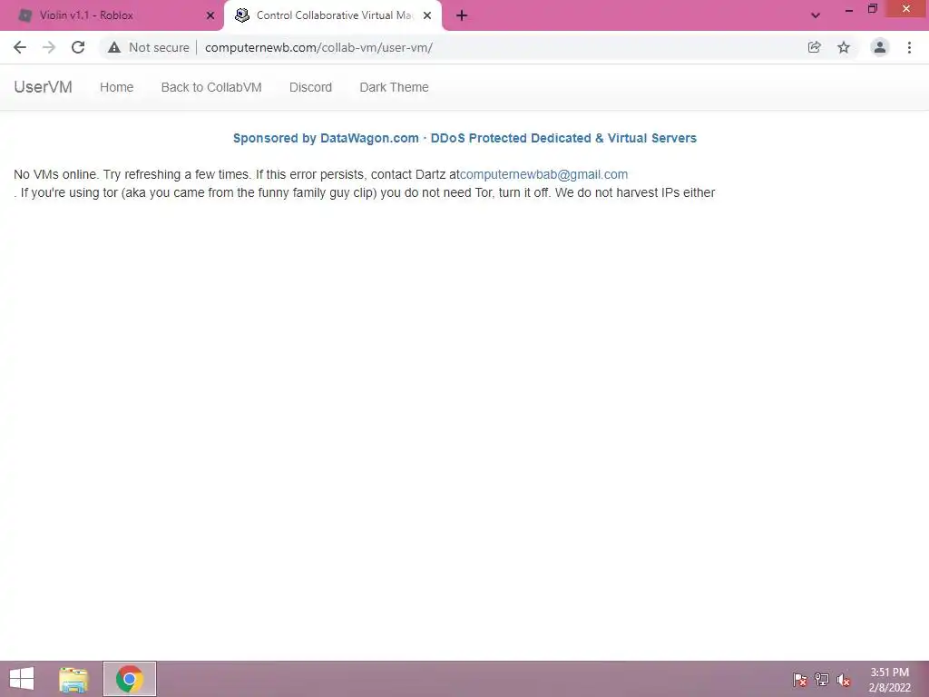Expand the tab search chevron

click(816, 15)
